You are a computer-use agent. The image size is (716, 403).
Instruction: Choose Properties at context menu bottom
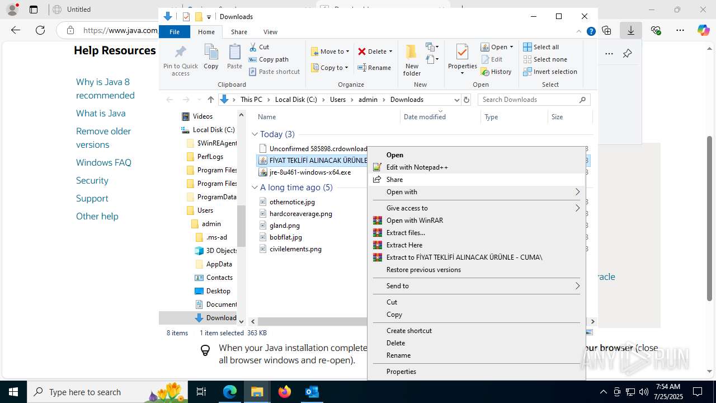coord(476,372)
